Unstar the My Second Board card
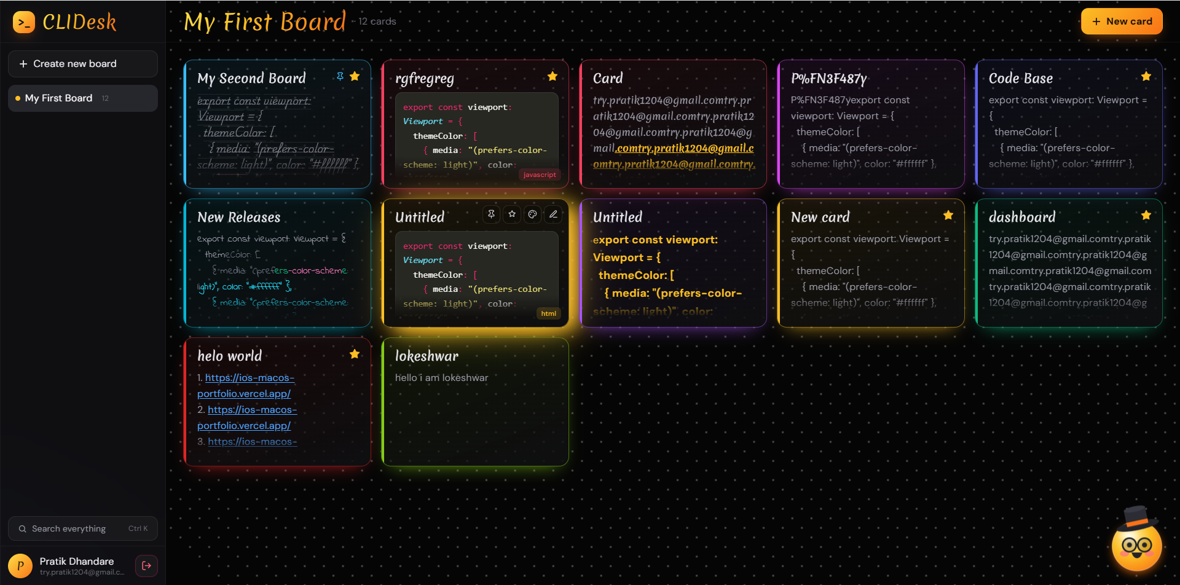This screenshot has height=585, width=1180. click(x=355, y=76)
